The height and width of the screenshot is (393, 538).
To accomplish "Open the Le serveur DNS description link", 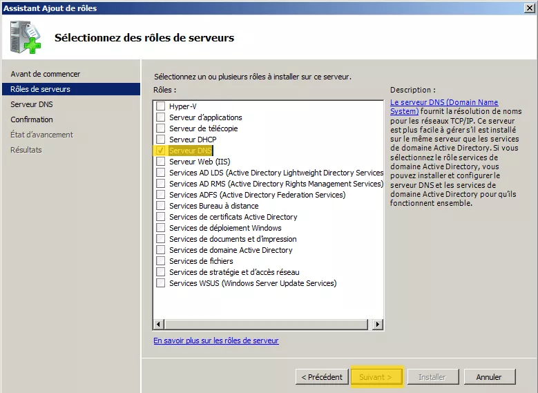I will click(444, 107).
